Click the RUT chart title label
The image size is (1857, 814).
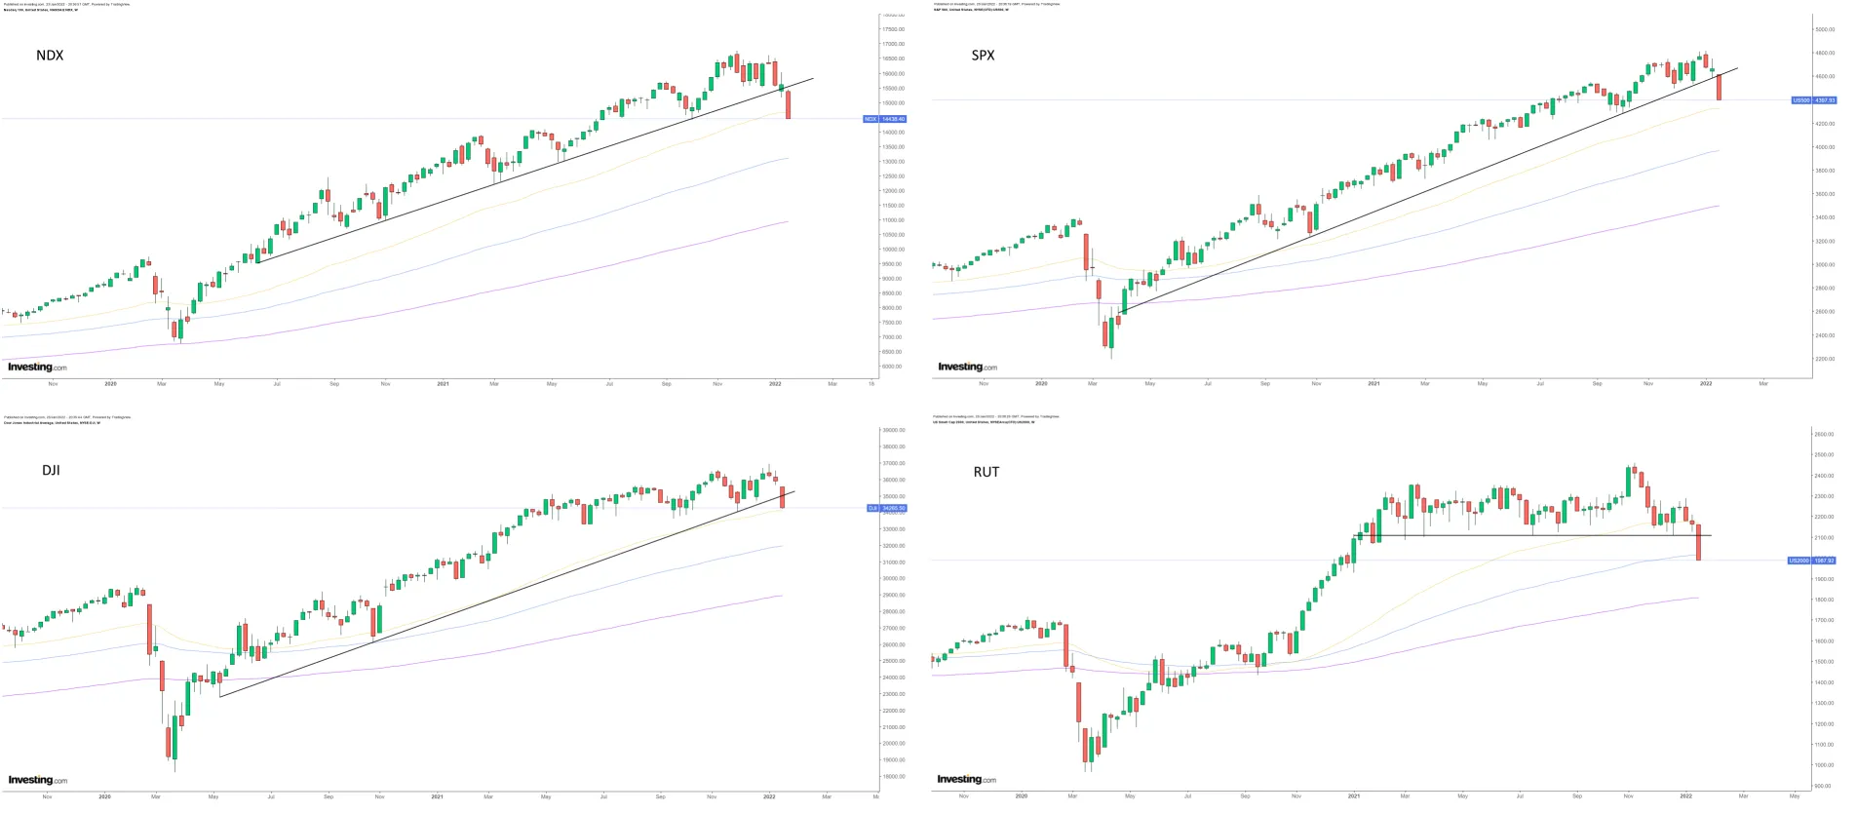tap(986, 472)
